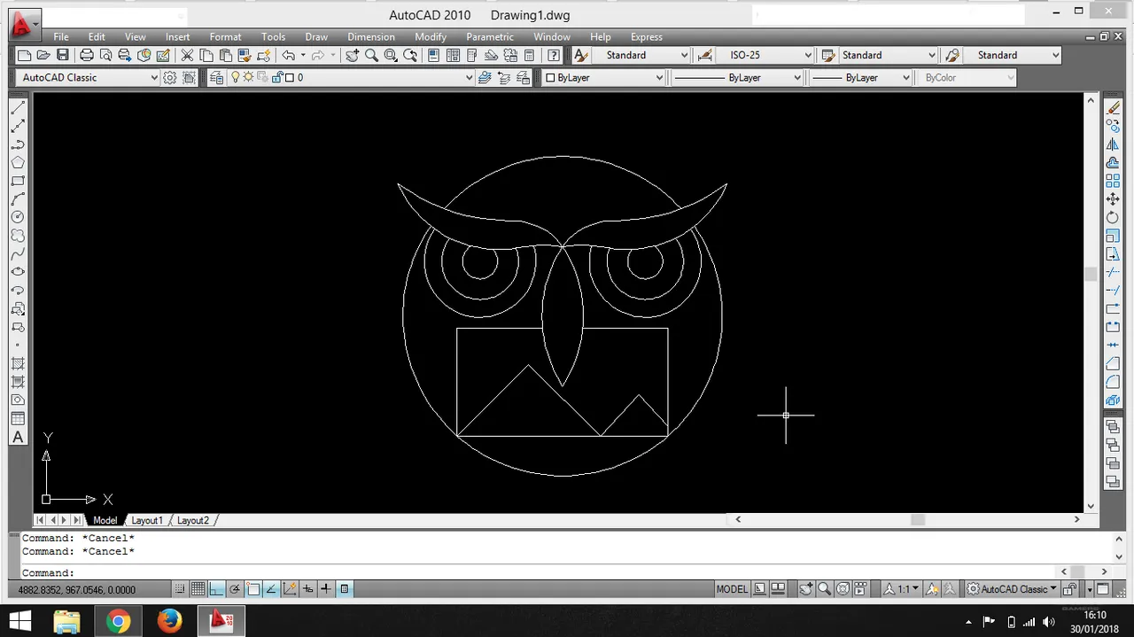The height and width of the screenshot is (637, 1134).
Task: Select the Circle draw tool
Action: (18, 217)
